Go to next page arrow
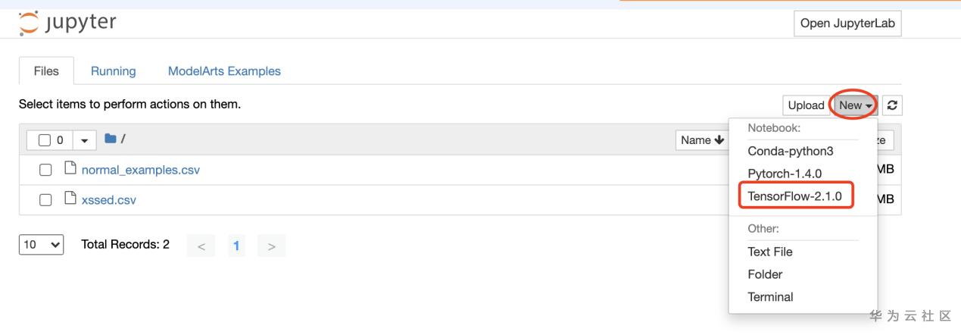Image resolution: width=961 pixels, height=335 pixels. [271, 246]
